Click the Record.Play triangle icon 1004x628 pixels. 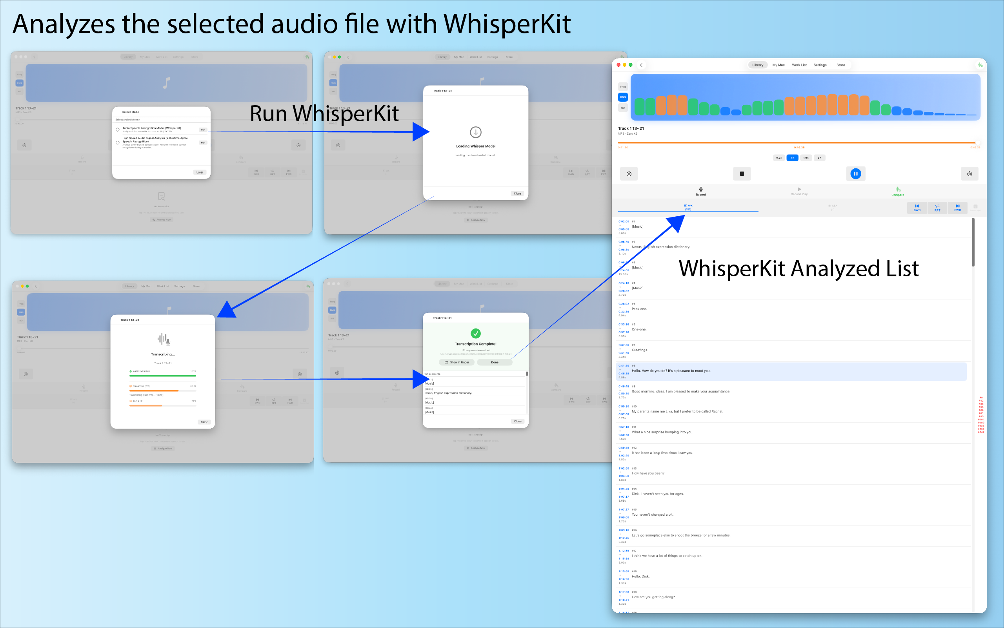[799, 189]
